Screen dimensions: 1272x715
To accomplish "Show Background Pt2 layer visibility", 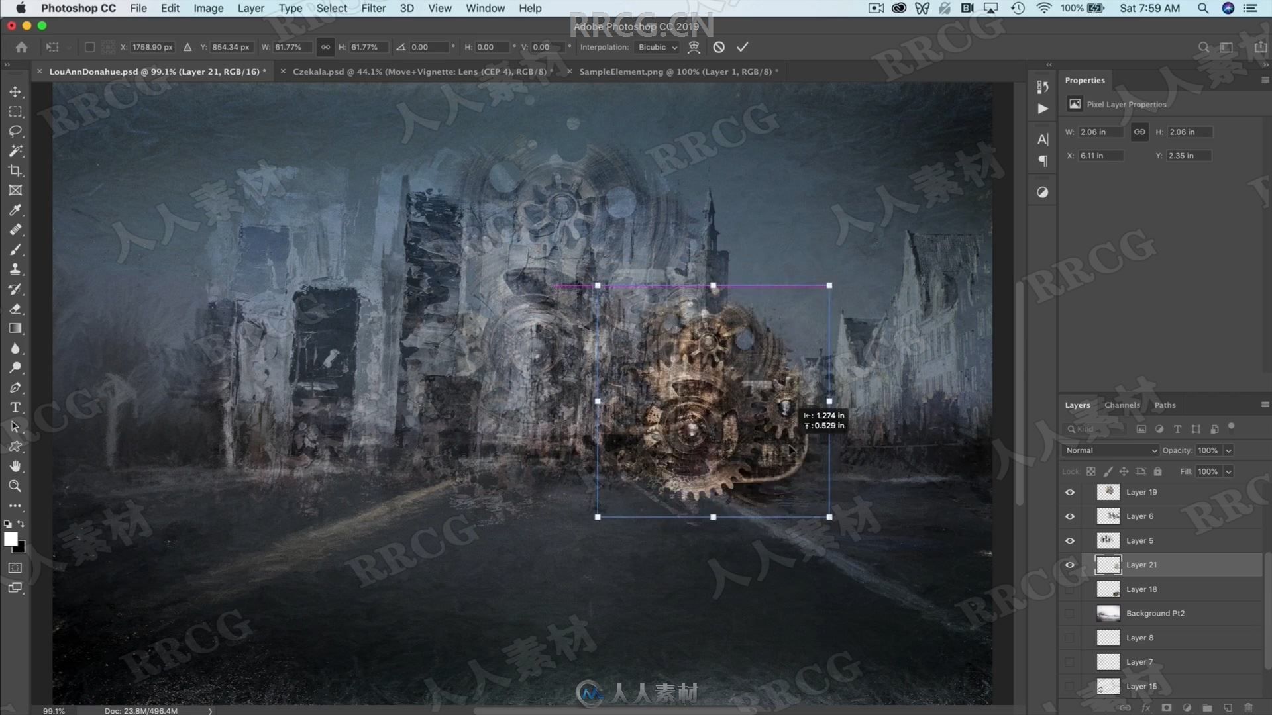I will pos(1070,614).
